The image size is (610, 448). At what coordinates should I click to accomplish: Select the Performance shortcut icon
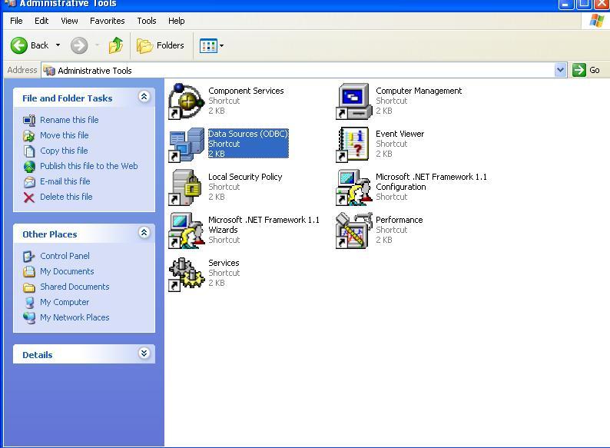point(353,231)
